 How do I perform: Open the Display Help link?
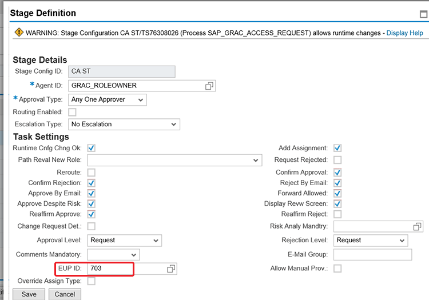(404, 33)
